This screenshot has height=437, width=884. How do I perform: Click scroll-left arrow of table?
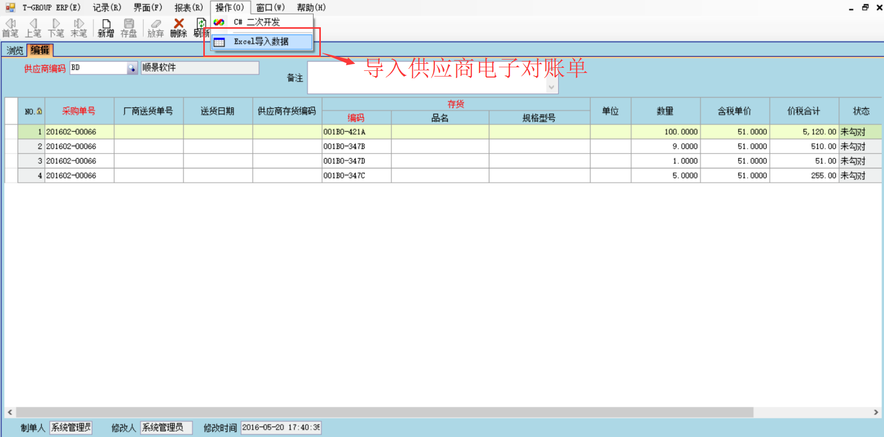click(x=10, y=412)
